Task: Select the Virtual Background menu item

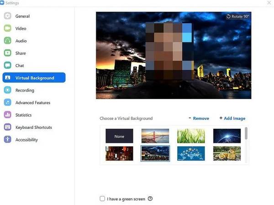Action: pyautogui.click(x=34, y=78)
